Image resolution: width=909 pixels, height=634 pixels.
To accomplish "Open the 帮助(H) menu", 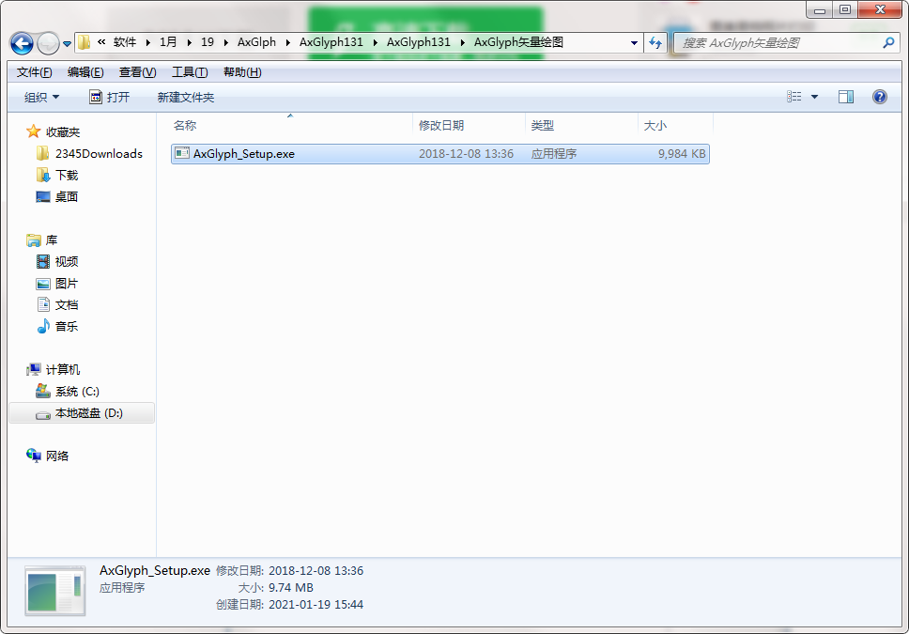I will (242, 72).
